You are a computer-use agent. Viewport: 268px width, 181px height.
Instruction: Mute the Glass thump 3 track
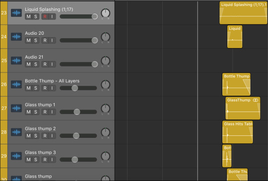29,160
